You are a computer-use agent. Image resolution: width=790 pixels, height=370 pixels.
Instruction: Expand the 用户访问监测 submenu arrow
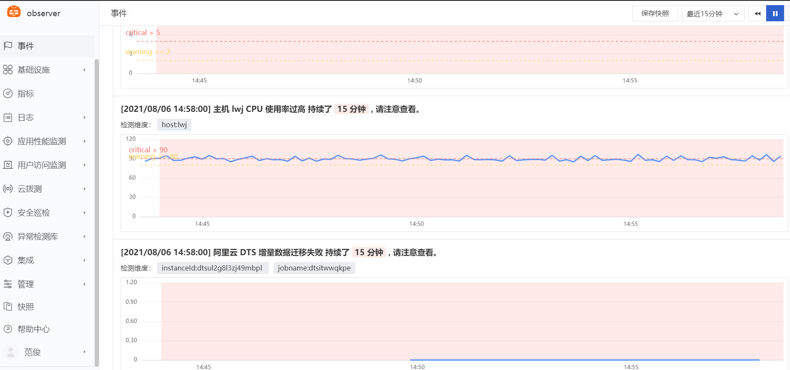(x=84, y=165)
